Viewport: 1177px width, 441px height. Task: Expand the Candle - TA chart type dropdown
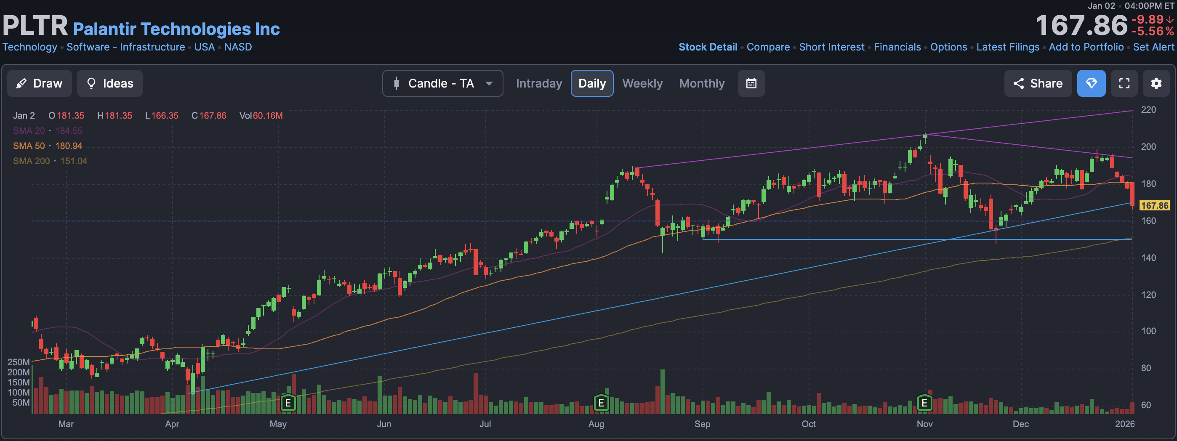click(442, 84)
